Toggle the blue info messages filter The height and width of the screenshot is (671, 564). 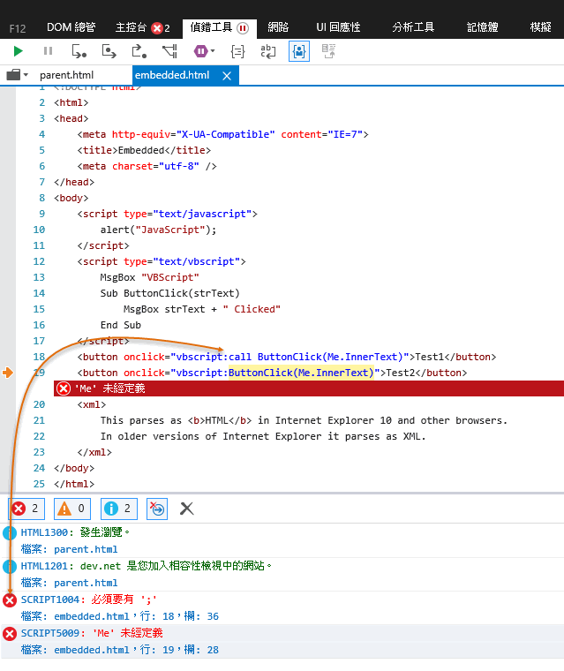118,508
